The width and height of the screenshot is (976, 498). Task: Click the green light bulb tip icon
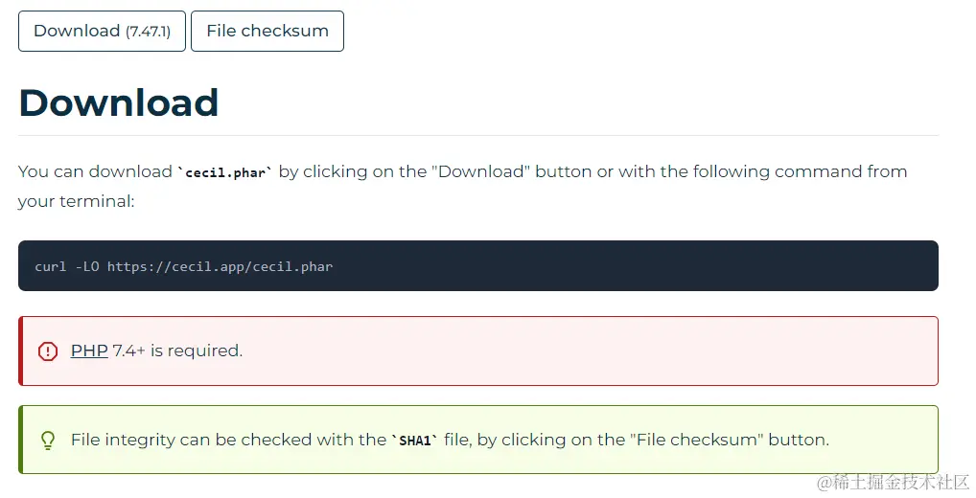(48, 441)
